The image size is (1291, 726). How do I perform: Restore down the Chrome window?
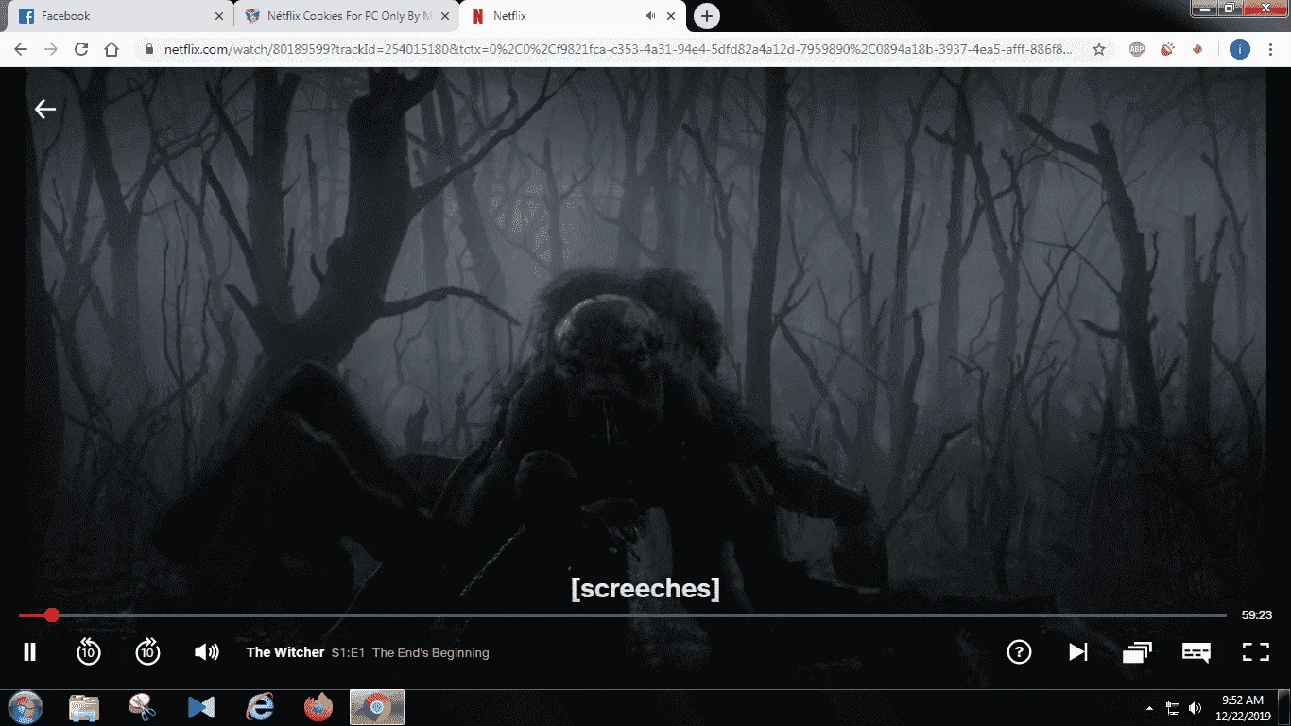[x=1229, y=8]
